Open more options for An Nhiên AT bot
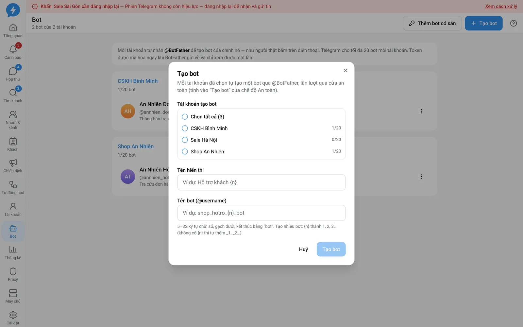 click(421, 177)
